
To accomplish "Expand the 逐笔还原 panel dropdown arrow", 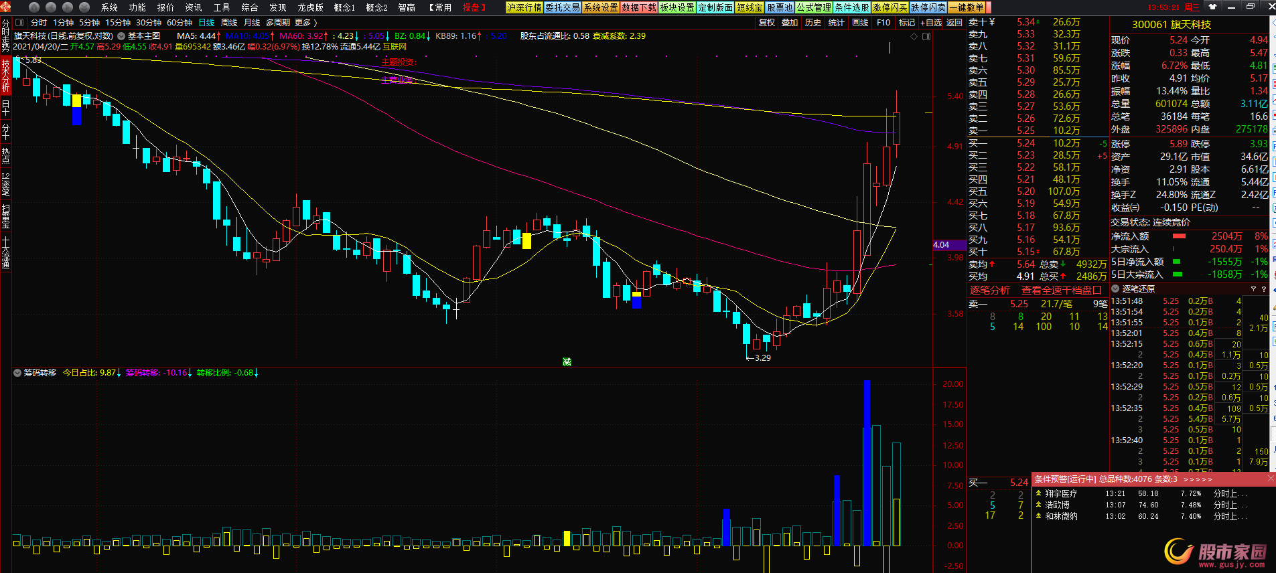I will click(x=1116, y=289).
